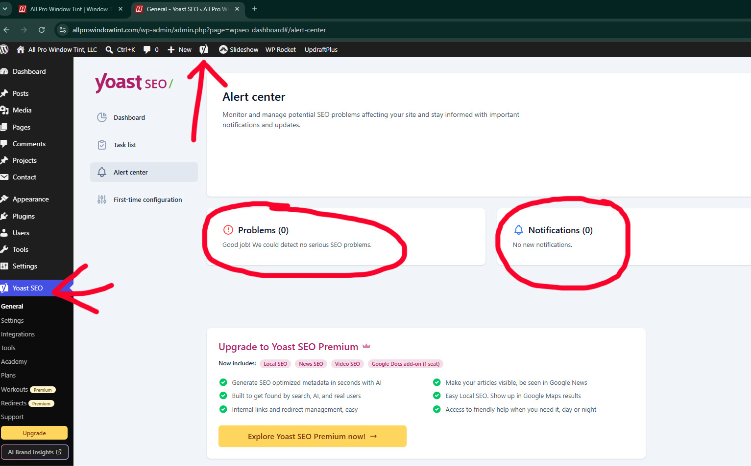Open the browser tab search dropdown
The height and width of the screenshot is (466, 751).
tap(5, 9)
